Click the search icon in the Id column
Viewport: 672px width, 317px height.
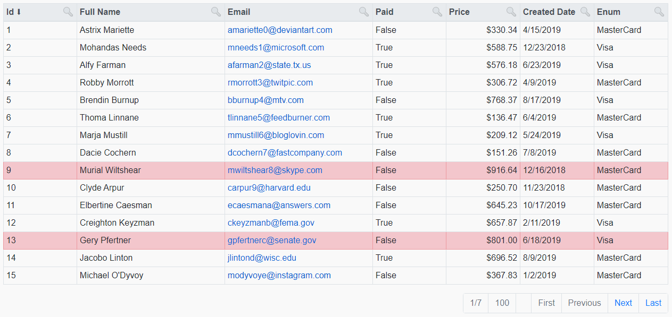pyautogui.click(x=68, y=11)
